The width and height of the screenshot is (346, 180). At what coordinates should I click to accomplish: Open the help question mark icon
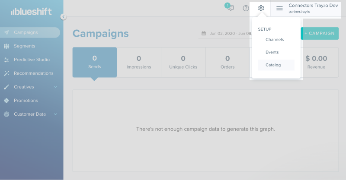246,8
